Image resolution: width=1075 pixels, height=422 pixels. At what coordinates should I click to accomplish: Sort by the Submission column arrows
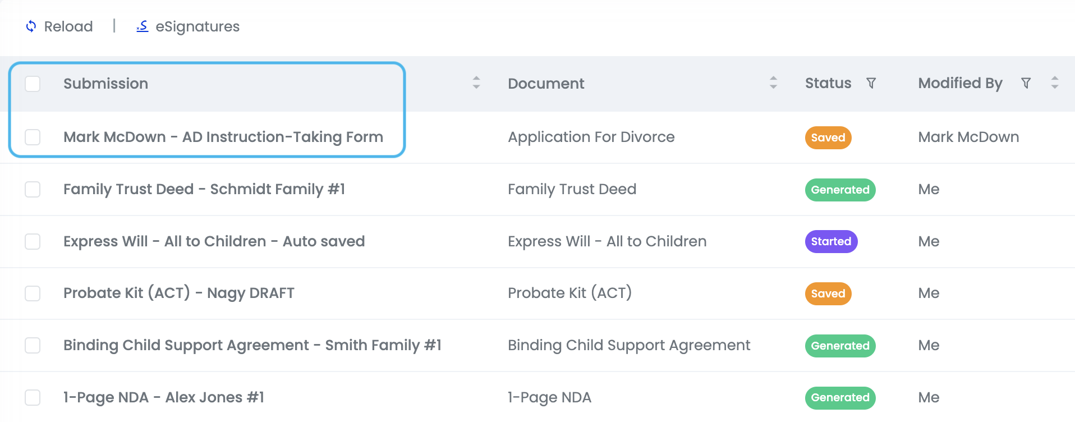point(476,83)
